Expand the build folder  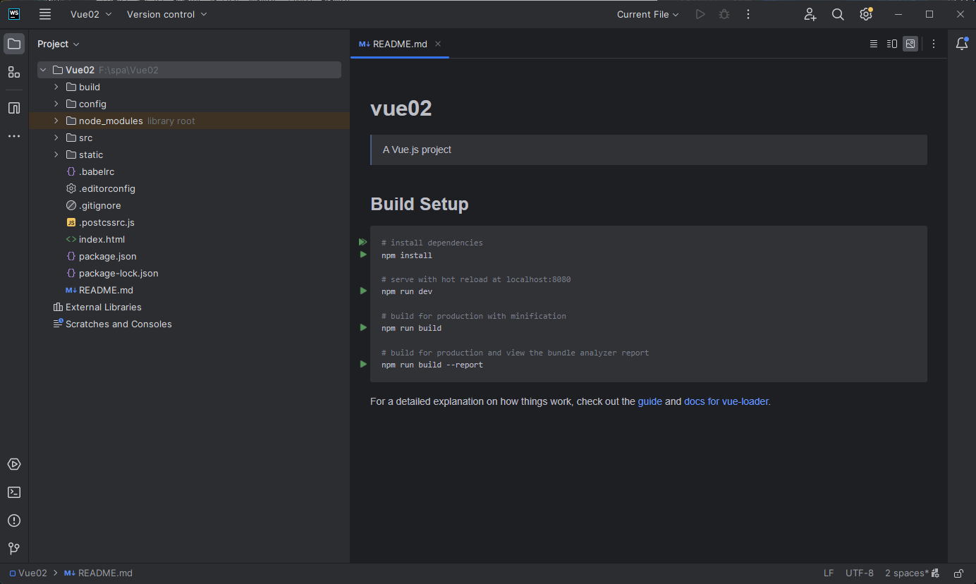pyautogui.click(x=56, y=87)
